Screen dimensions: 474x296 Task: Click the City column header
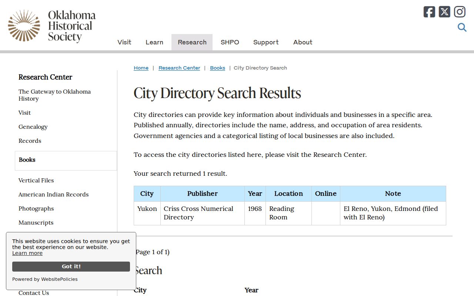click(147, 194)
